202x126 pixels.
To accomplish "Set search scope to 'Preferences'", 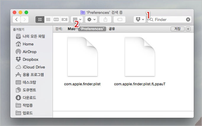I will click(x=92, y=29).
